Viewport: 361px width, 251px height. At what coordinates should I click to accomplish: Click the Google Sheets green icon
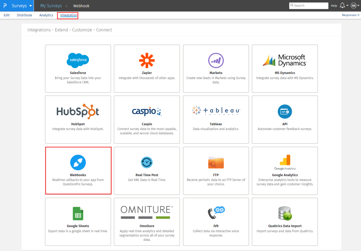point(78,213)
